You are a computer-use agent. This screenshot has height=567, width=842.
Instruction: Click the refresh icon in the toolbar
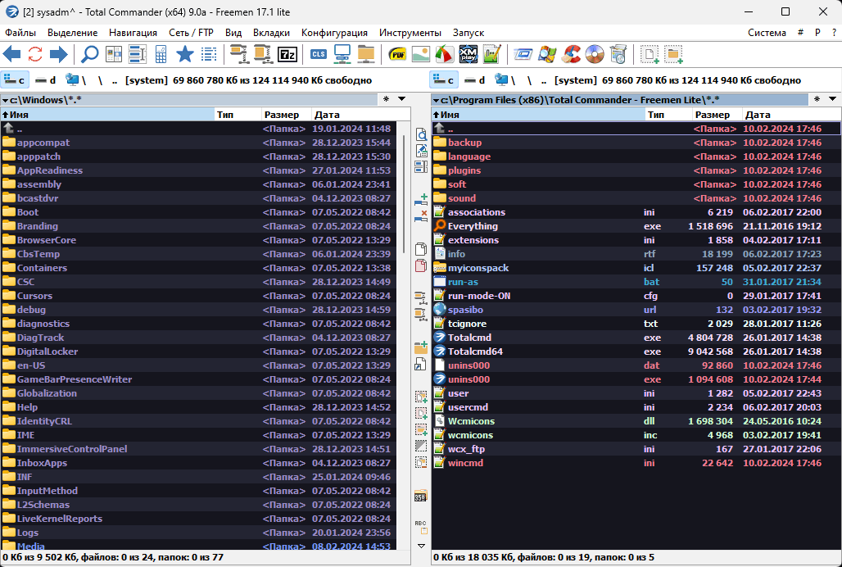tap(35, 55)
